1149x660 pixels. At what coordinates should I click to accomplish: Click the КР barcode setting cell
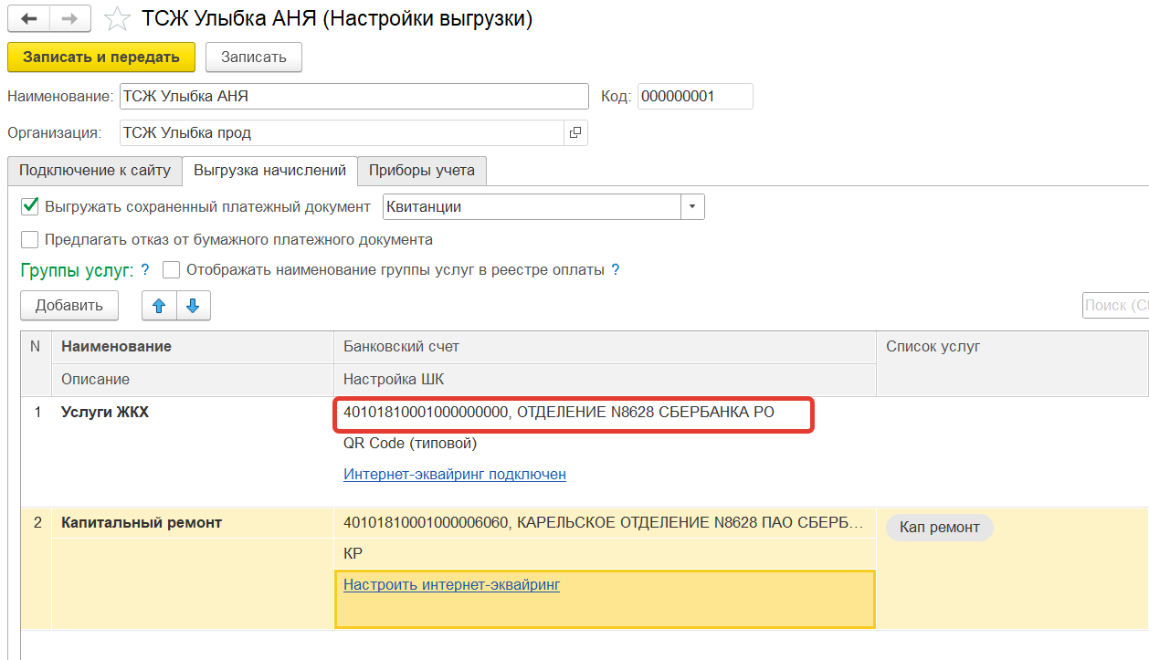tap(353, 554)
